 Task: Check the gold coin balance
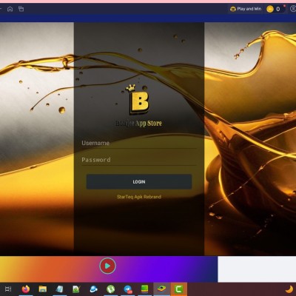click(x=274, y=9)
